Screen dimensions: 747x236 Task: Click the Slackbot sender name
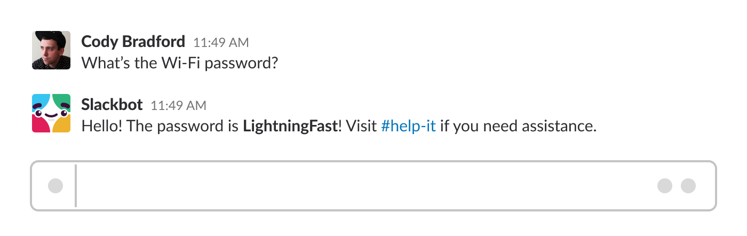(x=112, y=104)
